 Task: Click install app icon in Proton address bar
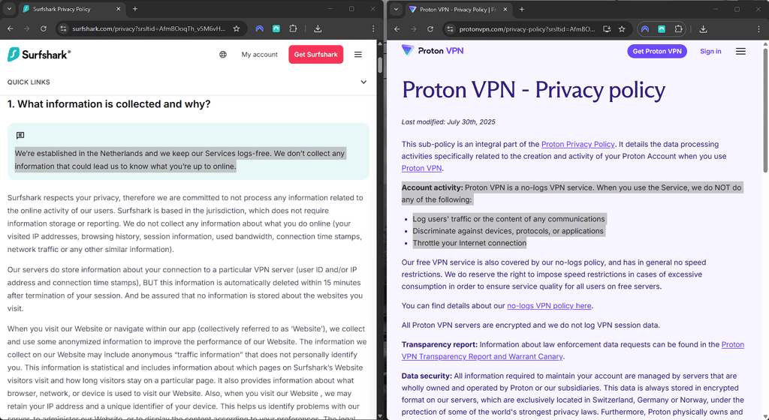tap(607, 29)
